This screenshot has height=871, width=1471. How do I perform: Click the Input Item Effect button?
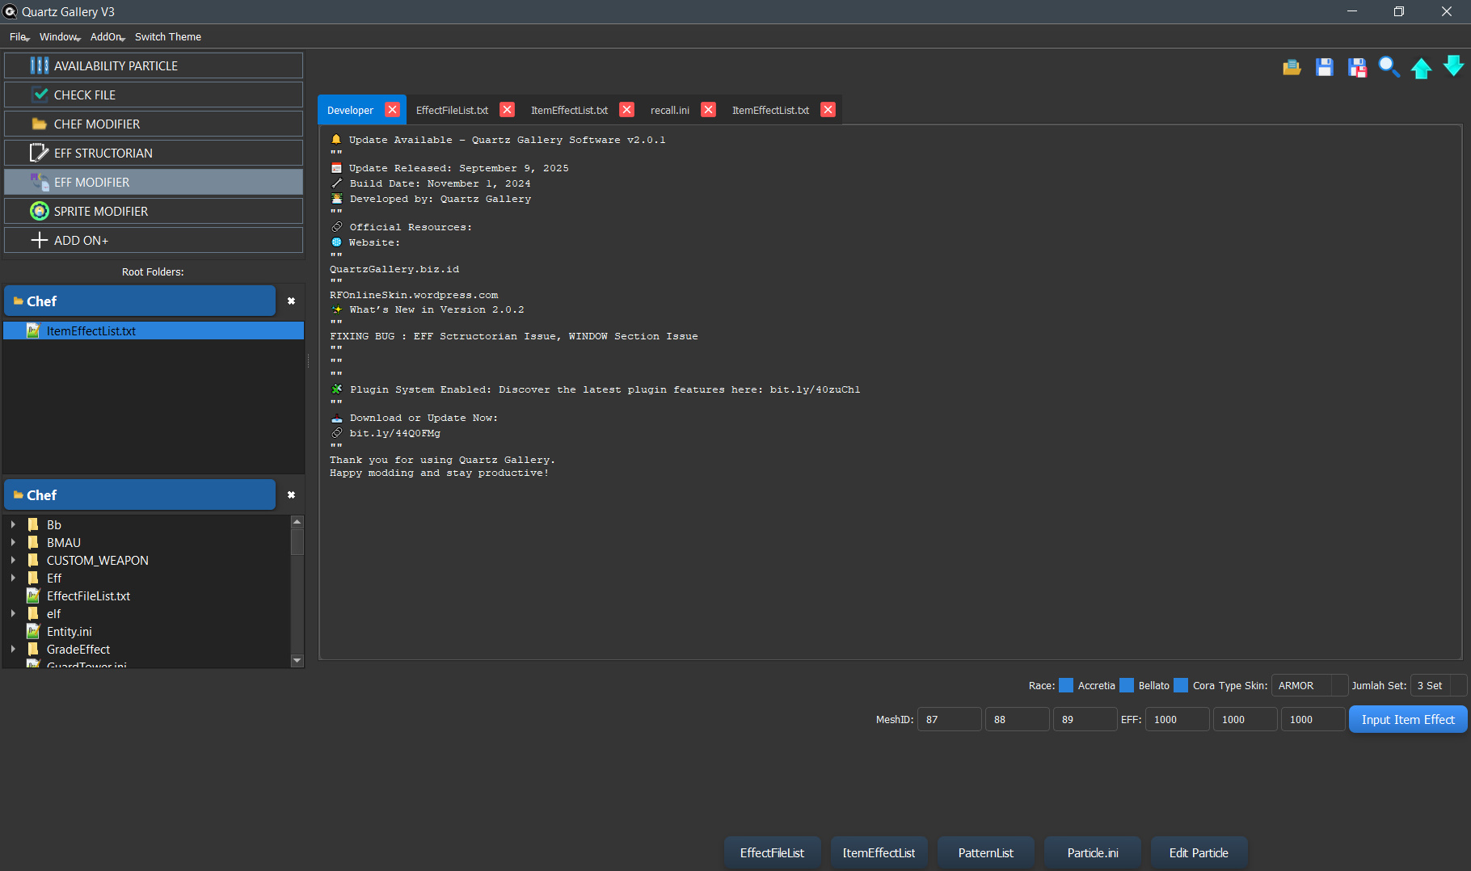click(1407, 719)
